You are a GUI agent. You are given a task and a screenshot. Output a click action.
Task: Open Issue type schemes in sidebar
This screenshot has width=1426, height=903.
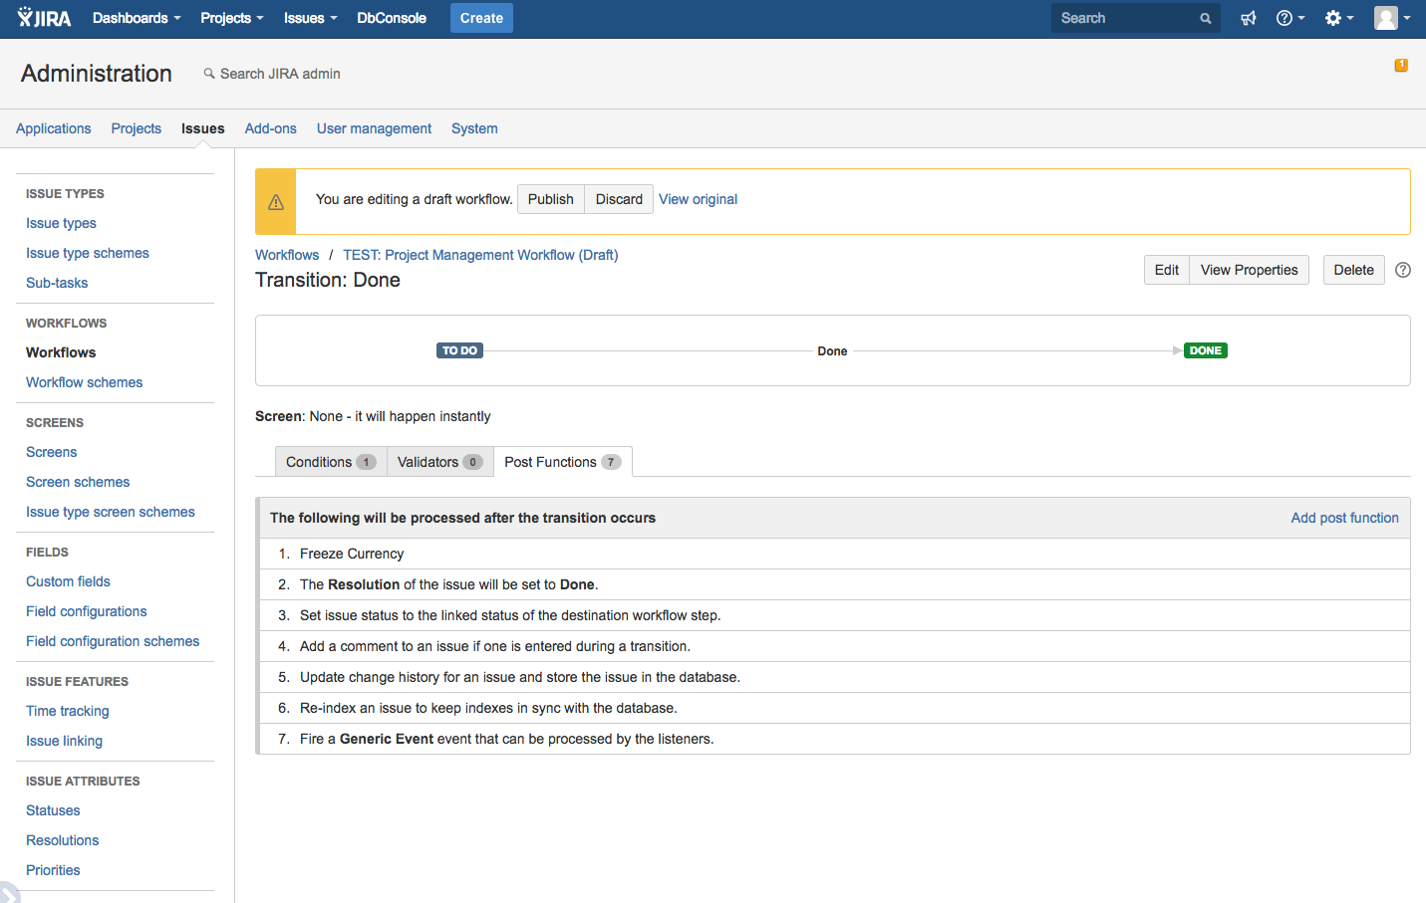[x=88, y=253]
